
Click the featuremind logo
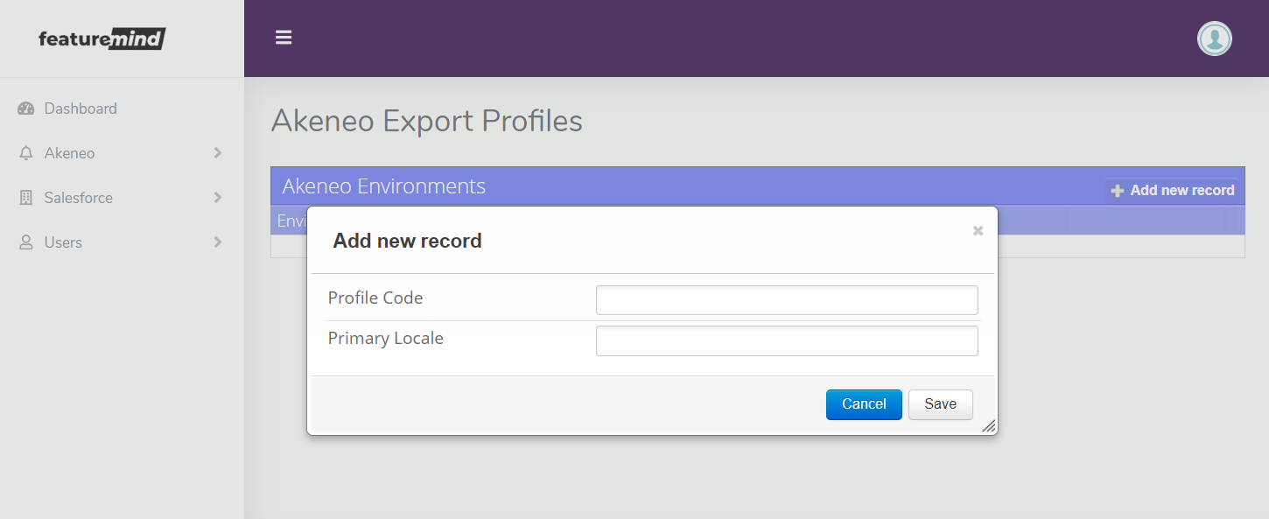pyautogui.click(x=102, y=39)
